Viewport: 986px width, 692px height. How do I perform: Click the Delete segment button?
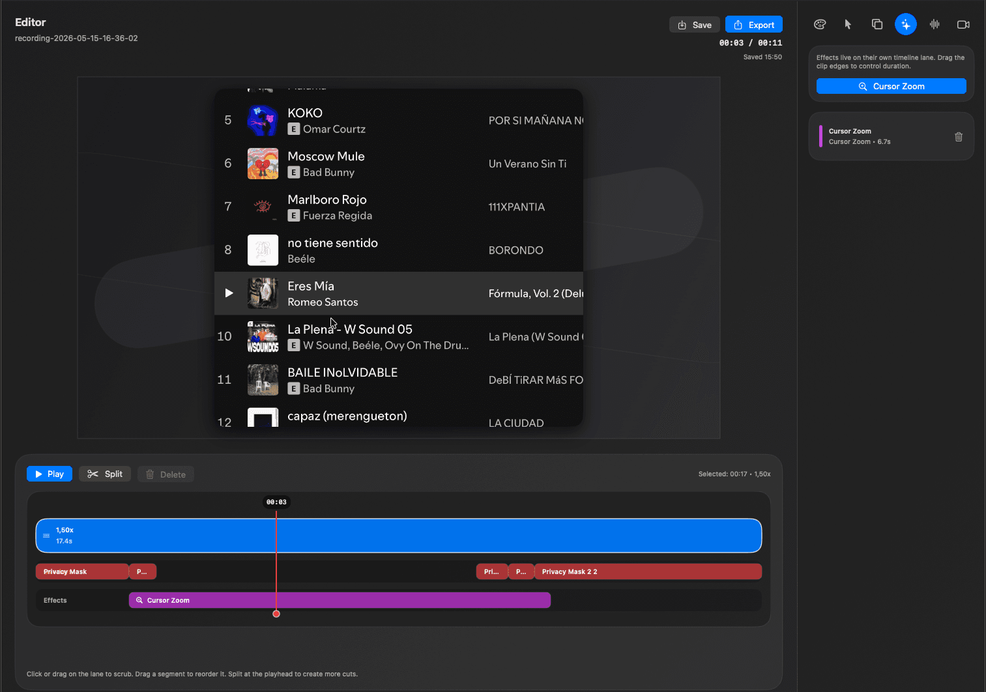pyautogui.click(x=166, y=474)
